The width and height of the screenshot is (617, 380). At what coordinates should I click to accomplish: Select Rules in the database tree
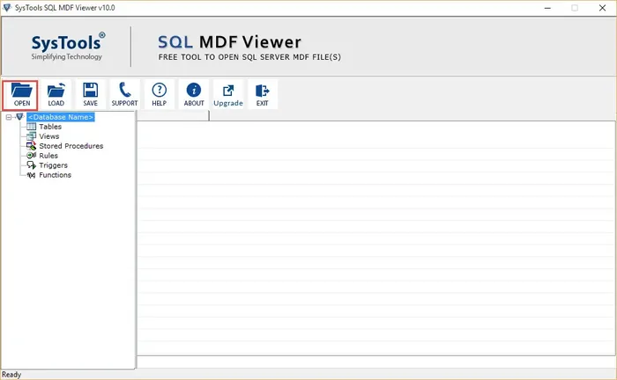(x=48, y=156)
